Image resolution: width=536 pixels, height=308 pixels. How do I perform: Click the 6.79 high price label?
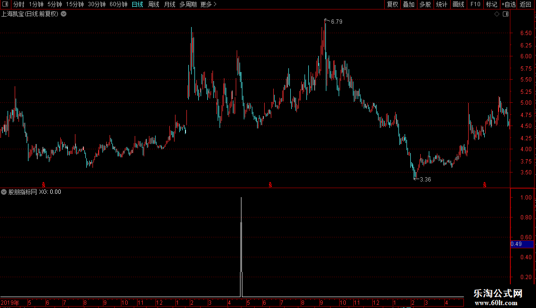coord(337,22)
